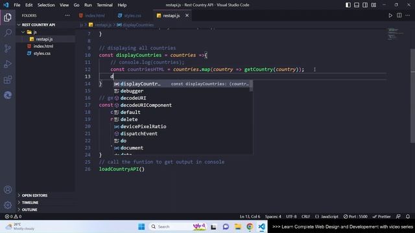Select decodeURI autocomplete suggestion

182,98
